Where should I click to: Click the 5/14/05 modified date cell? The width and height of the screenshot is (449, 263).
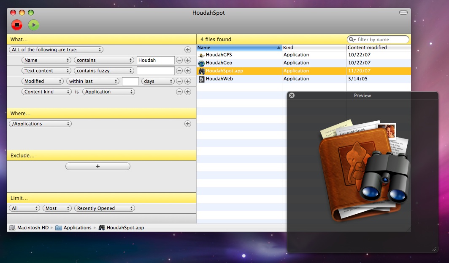tap(358, 79)
